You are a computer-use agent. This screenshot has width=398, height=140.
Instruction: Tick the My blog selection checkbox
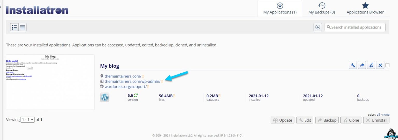pos(387,65)
